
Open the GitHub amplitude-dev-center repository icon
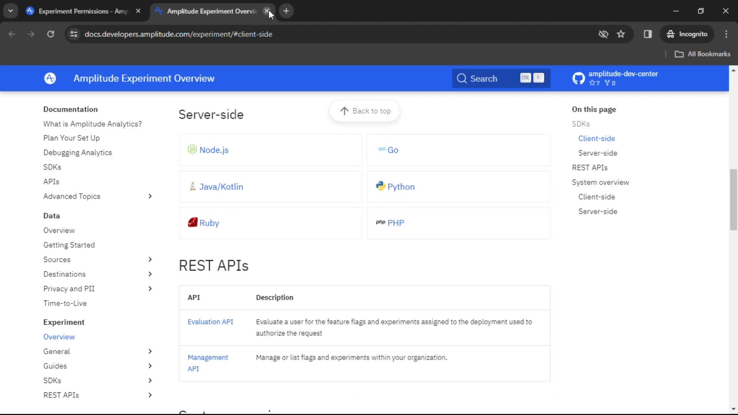pos(578,78)
